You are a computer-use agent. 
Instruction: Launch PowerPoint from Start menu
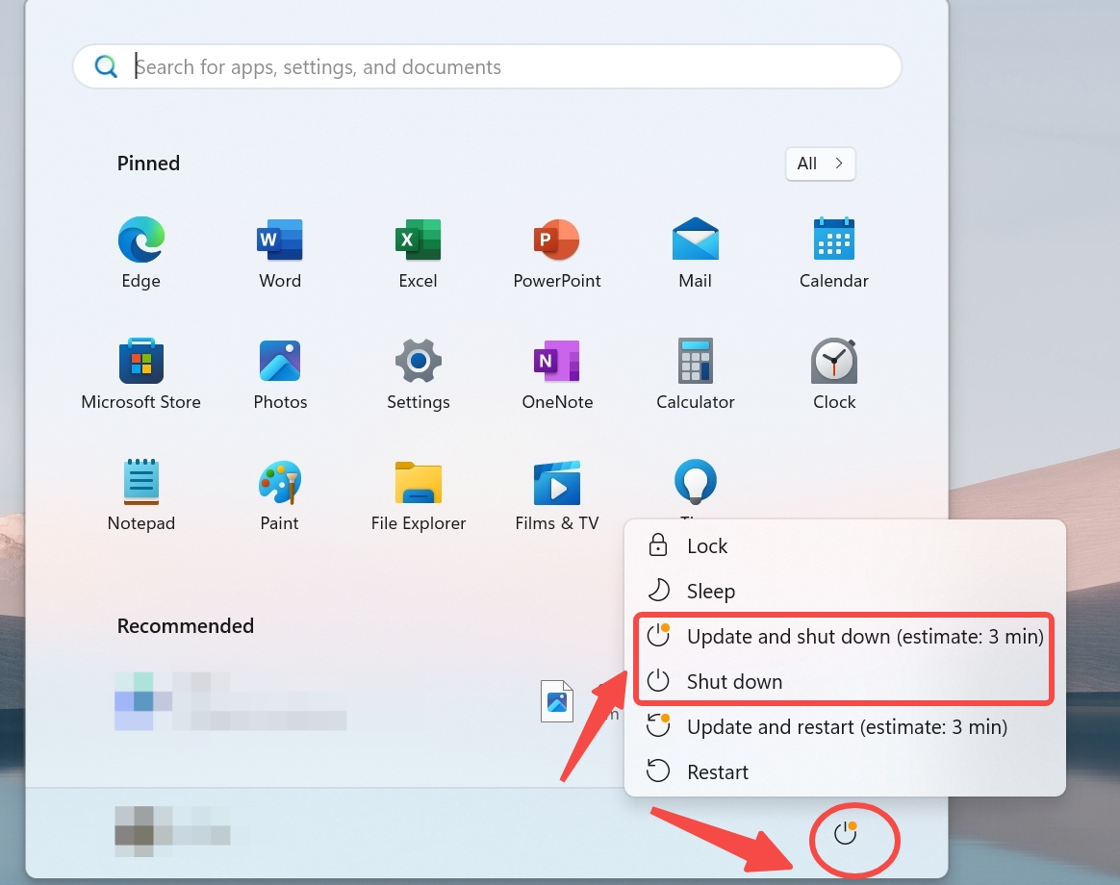556,252
